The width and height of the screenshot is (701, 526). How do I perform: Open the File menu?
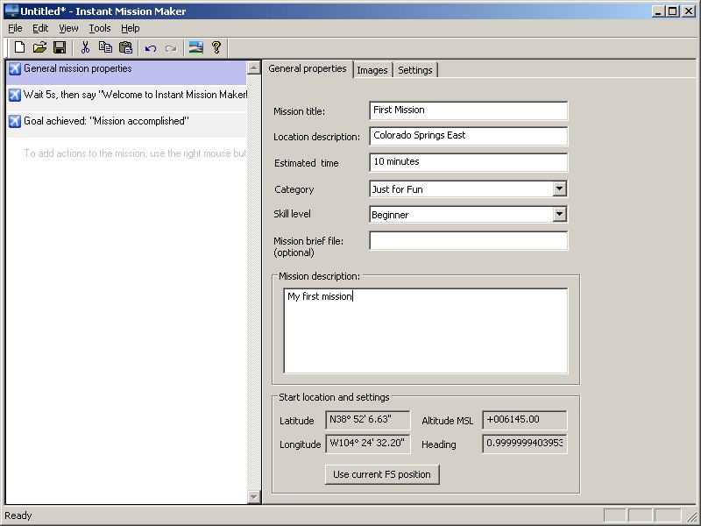pyautogui.click(x=15, y=29)
